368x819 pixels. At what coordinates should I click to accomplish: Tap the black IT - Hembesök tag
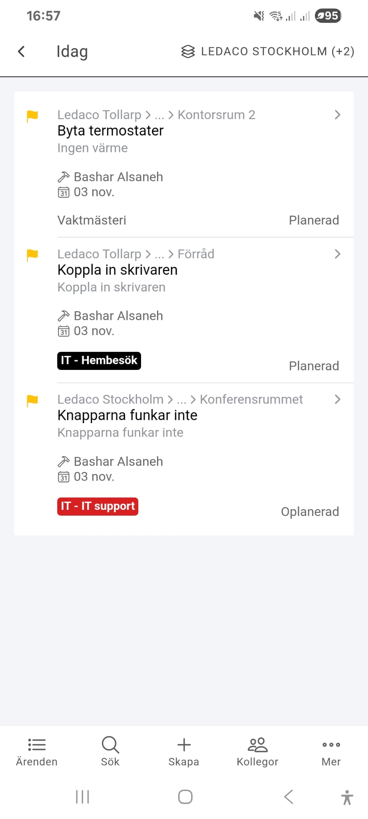click(x=99, y=361)
